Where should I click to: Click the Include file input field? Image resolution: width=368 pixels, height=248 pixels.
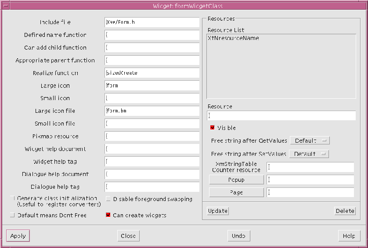[152, 22]
